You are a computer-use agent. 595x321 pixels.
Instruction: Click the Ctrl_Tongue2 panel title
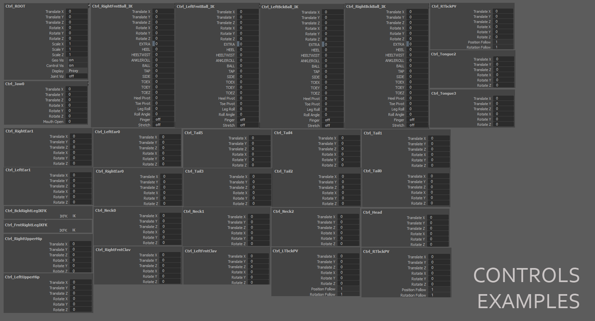443,54
